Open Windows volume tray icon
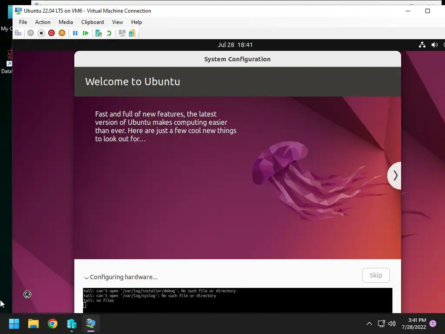Screen dimensions: 445x334 [x=392, y=324]
